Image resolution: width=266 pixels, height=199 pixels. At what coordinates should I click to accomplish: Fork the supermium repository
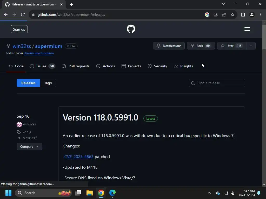pyautogui.click(x=201, y=46)
